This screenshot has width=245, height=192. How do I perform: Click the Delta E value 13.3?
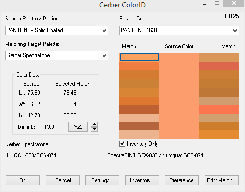point(49,127)
